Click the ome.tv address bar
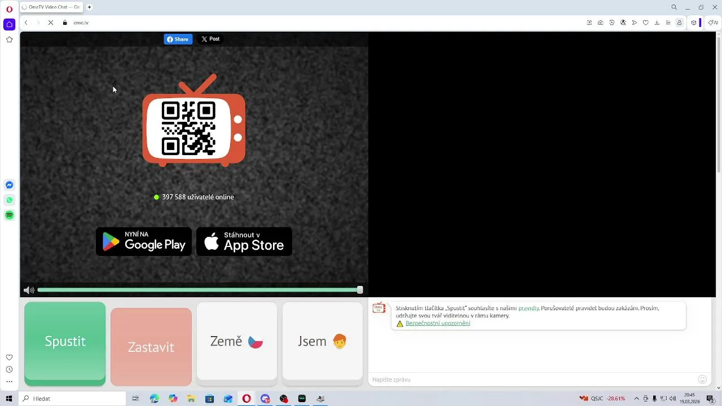 pos(327,23)
